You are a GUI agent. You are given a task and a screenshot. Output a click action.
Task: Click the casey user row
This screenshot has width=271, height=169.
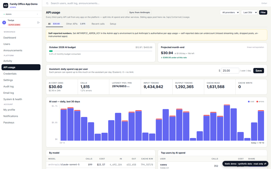[212, 166]
